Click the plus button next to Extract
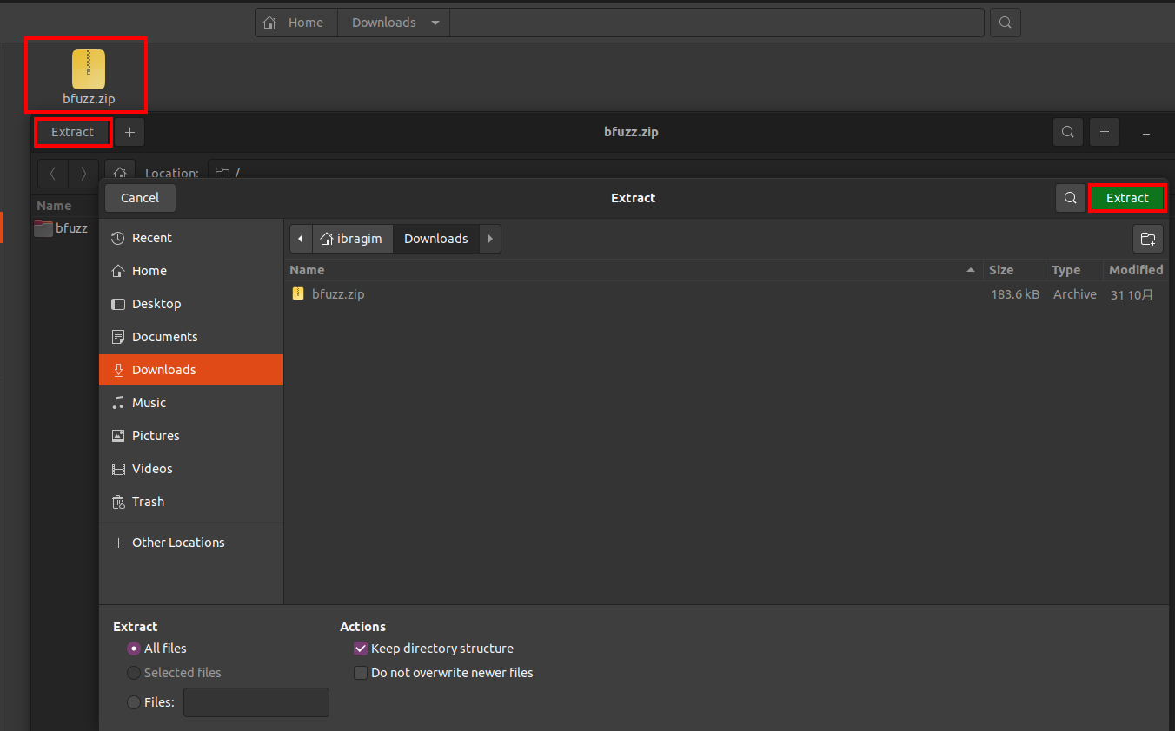 pyautogui.click(x=129, y=132)
